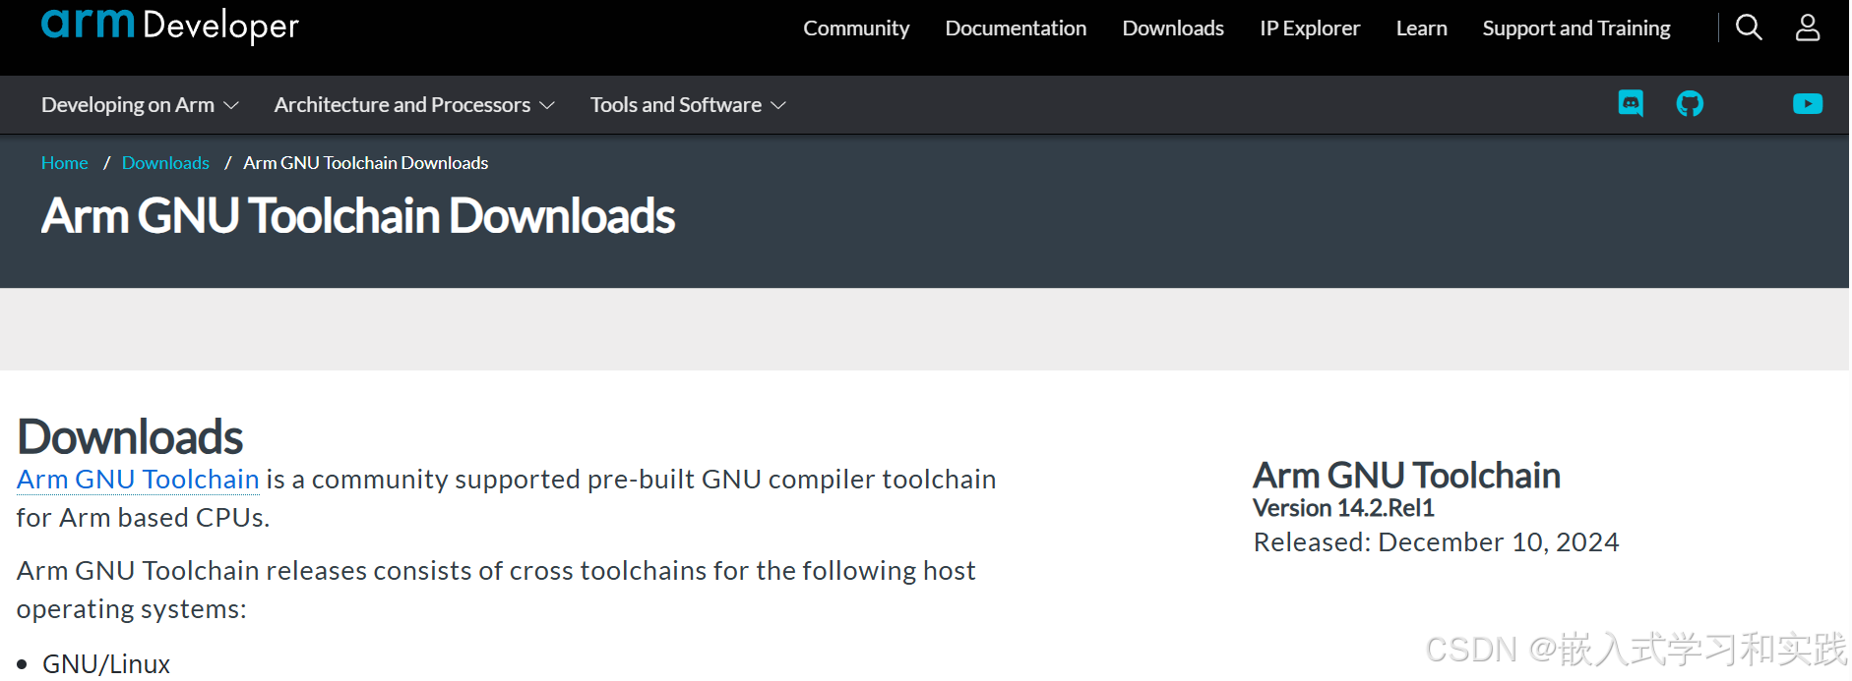
Task: Open the search magnifier icon
Action: coord(1749,28)
